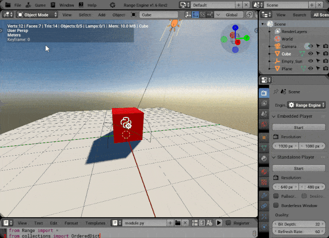Enable the Fullscreen checkbox
The image size is (329, 238).
pyautogui.click(x=276, y=196)
